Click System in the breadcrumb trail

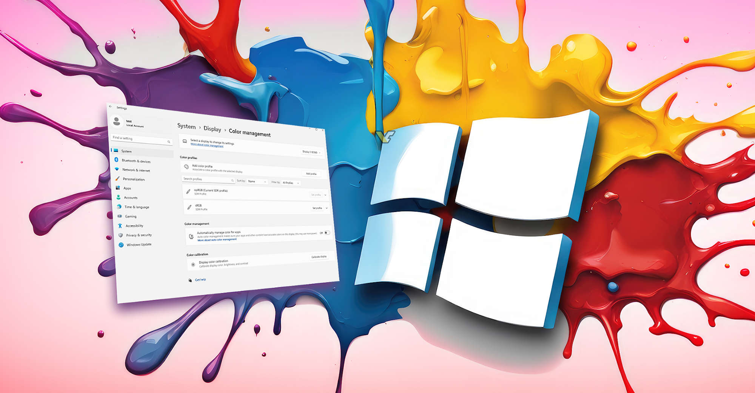(x=186, y=127)
